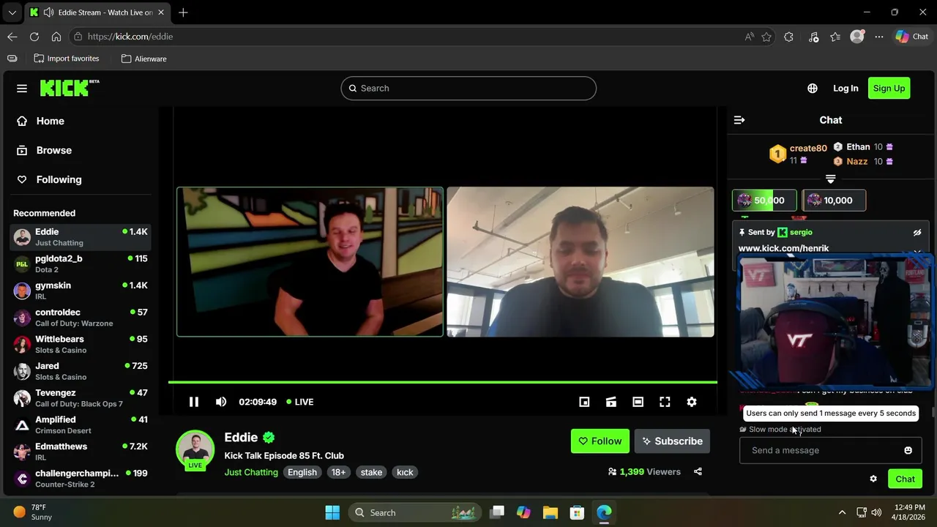The height and width of the screenshot is (527, 937).
Task: Open Following in sidebar
Action: [x=81, y=179]
